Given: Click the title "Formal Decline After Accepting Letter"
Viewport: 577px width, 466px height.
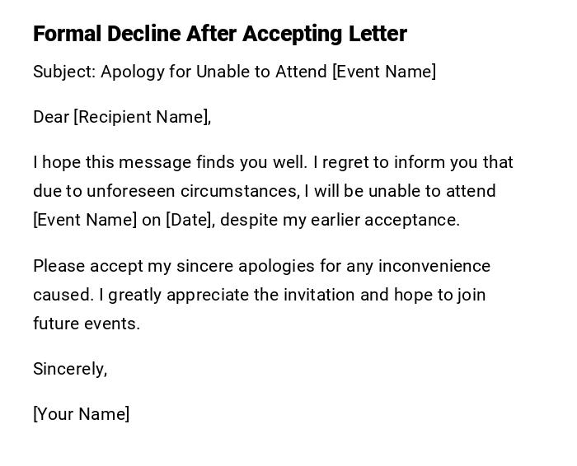Looking at the screenshot, I should (220, 34).
